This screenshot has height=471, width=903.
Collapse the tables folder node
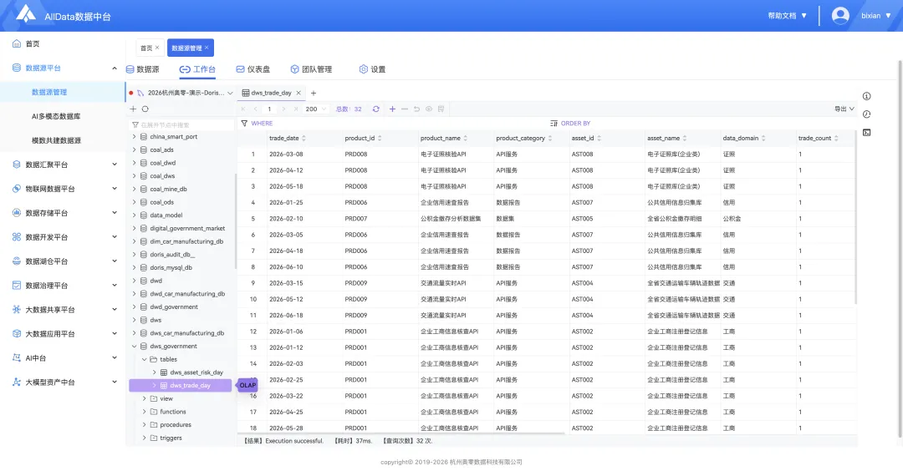[x=144, y=359]
